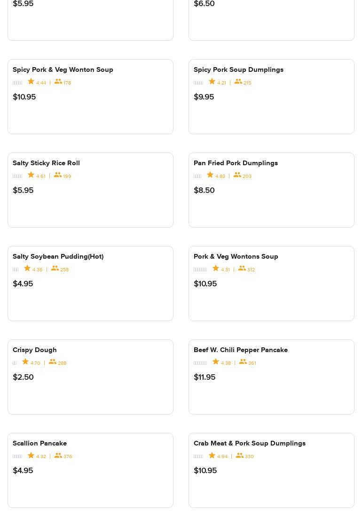Select Crab Meat & Pork Soup Dumplings title
Viewport: 362px width, 522px height.
(250, 443)
